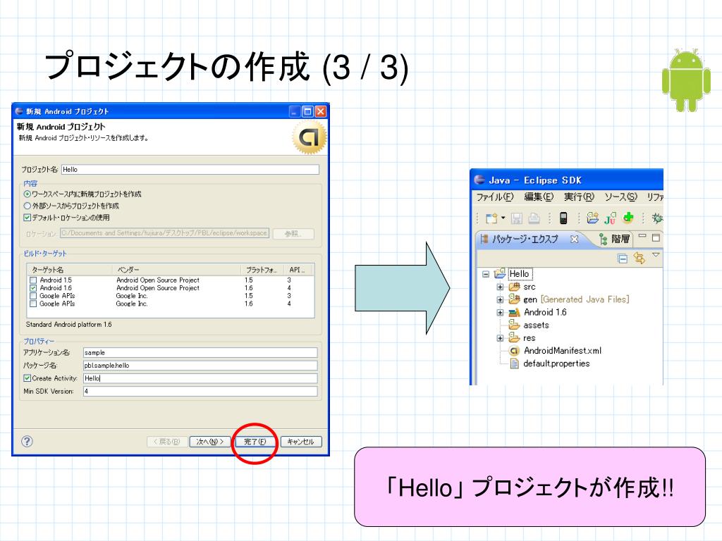Select create new project in workspace radio
Image resolution: width=722 pixels, height=541 pixels.
27,194
